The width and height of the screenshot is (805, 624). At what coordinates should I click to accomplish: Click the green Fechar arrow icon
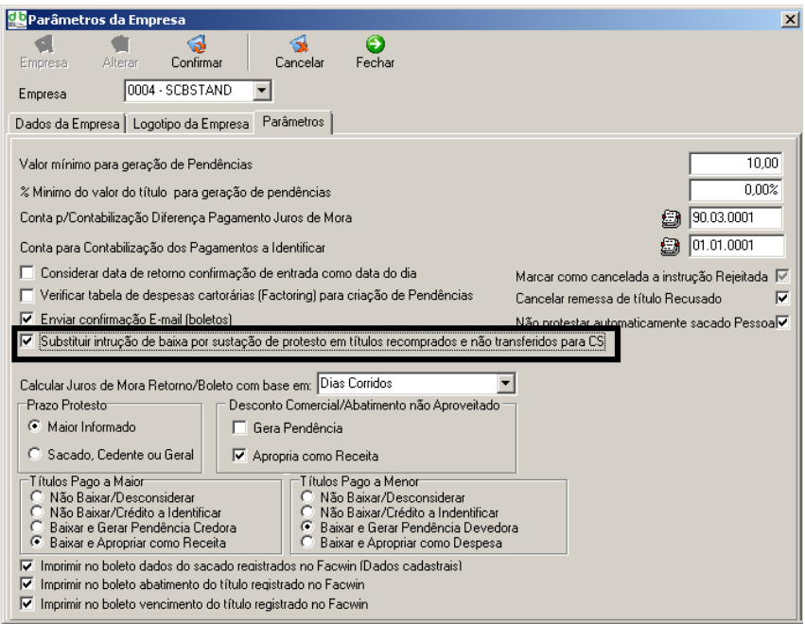tap(376, 44)
